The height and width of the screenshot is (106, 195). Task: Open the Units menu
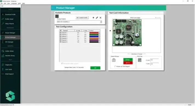pyautogui.click(x=19, y=3)
